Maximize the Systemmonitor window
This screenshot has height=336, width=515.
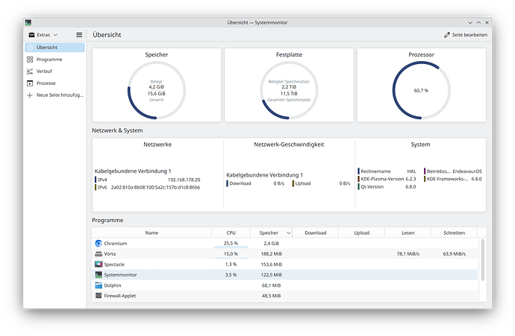pos(478,22)
